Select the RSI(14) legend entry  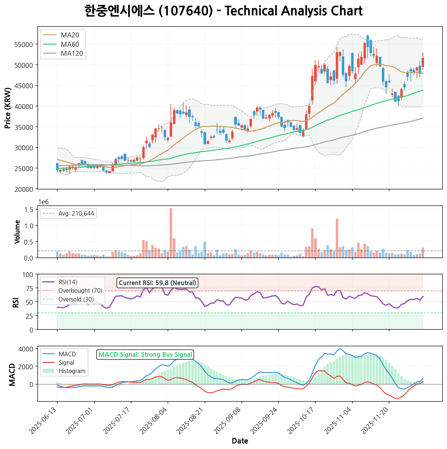point(68,282)
